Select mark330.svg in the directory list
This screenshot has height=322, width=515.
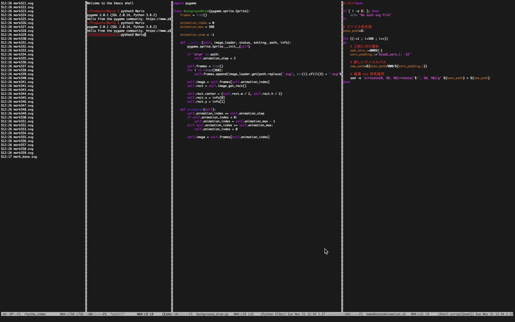(x=17, y=39)
